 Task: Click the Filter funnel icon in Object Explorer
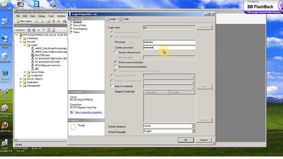click(x=43, y=30)
